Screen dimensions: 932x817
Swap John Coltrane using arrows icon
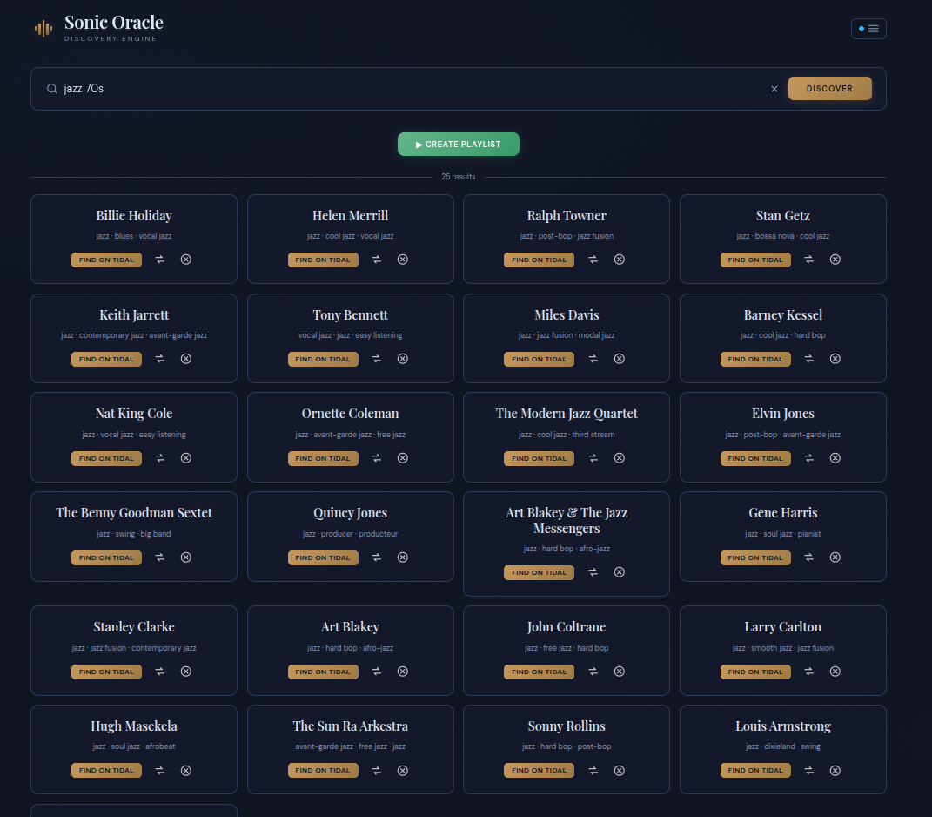[x=593, y=672]
